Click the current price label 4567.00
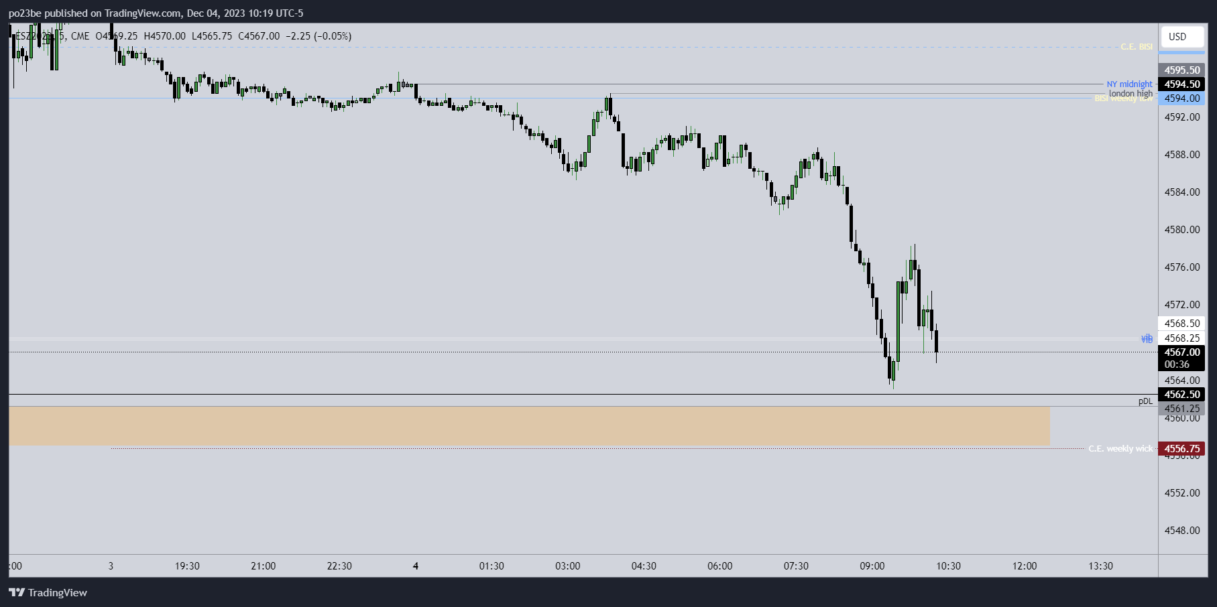Viewport: 1217px width, 607px height. 1181,352
